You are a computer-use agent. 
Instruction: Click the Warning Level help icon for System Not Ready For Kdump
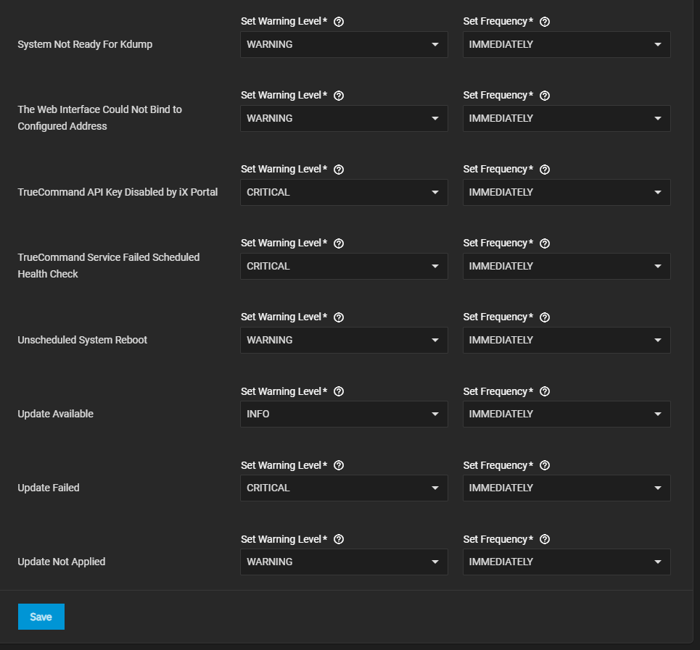[339, 22]
